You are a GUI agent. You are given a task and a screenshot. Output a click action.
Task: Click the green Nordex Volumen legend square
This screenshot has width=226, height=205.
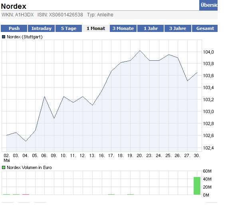coord(4,167)
